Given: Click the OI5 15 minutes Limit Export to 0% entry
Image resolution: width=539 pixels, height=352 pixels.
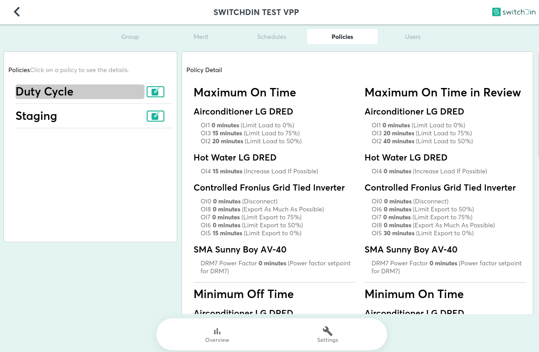Looking at the screenshot, I should 251,233.
